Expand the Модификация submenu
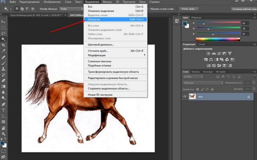The image size is (257, 160). (115, 55)
